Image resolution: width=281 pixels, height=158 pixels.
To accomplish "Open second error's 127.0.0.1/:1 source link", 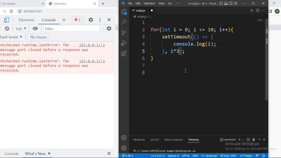I will (x=92, y=61).
